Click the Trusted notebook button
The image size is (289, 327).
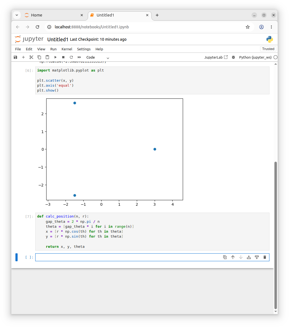coord(268,49)
